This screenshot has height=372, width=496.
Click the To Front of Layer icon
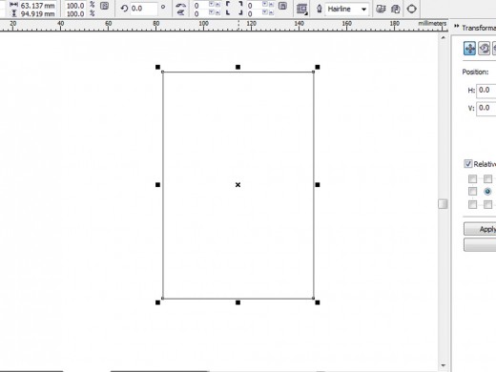click(x=381, y=9)
